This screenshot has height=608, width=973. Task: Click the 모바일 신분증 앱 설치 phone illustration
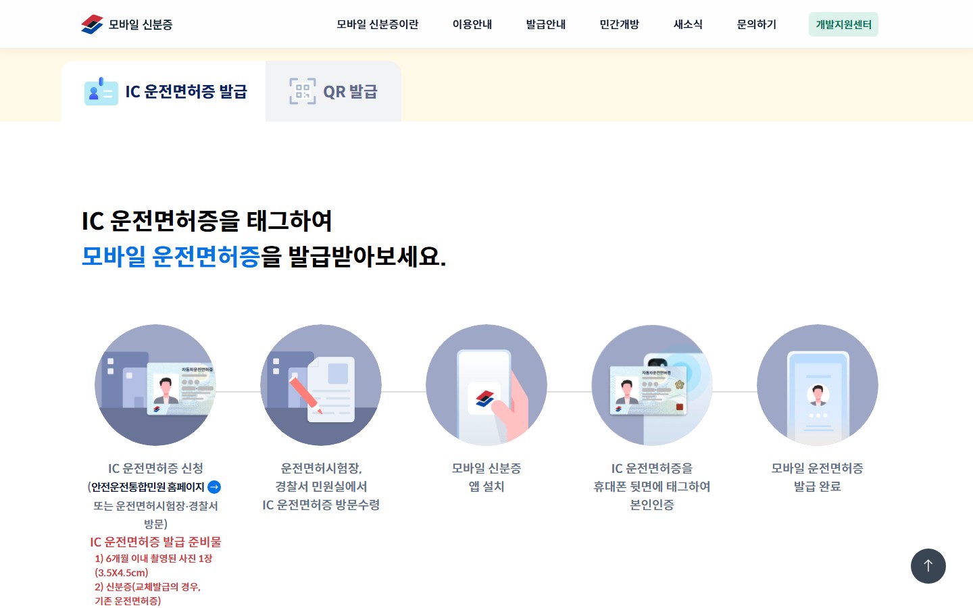(x=487, y=385)
